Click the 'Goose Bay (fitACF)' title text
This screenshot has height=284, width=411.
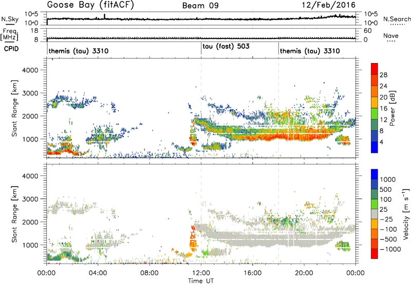(90, 5)
